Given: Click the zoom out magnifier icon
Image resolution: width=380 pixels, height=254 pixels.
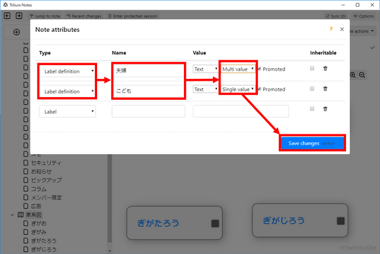Looking at the screenshot, I should (x=362, y=75).
